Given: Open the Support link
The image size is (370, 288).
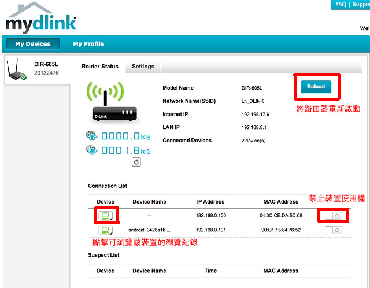Looking at the screenshot, I should pyautogui.click(x=361, y=4).
